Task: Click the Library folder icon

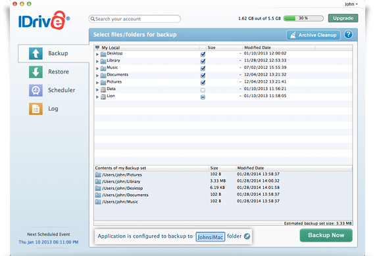Action: click(103, 61)
